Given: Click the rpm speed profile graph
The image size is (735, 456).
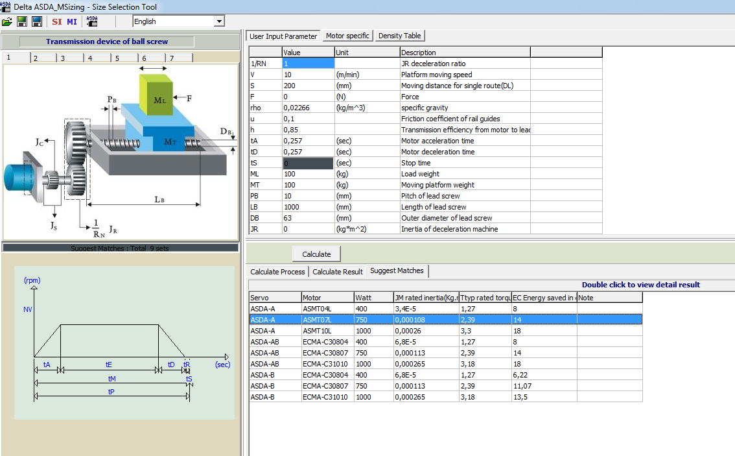Looking at the screenshot, I should click(124, 342).
